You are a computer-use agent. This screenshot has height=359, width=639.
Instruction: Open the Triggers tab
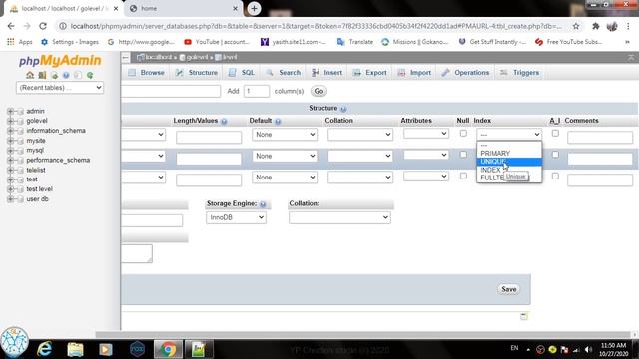[x=519, y=73]
